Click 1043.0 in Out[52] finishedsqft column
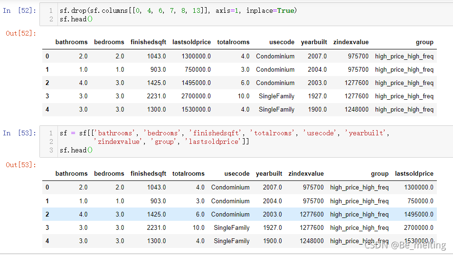 156,57
